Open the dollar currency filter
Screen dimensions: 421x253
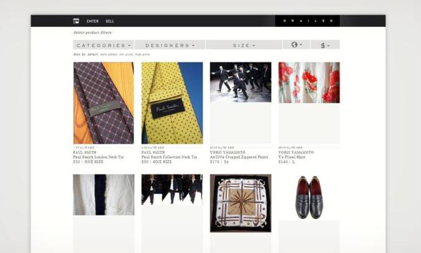pos(324,45)
